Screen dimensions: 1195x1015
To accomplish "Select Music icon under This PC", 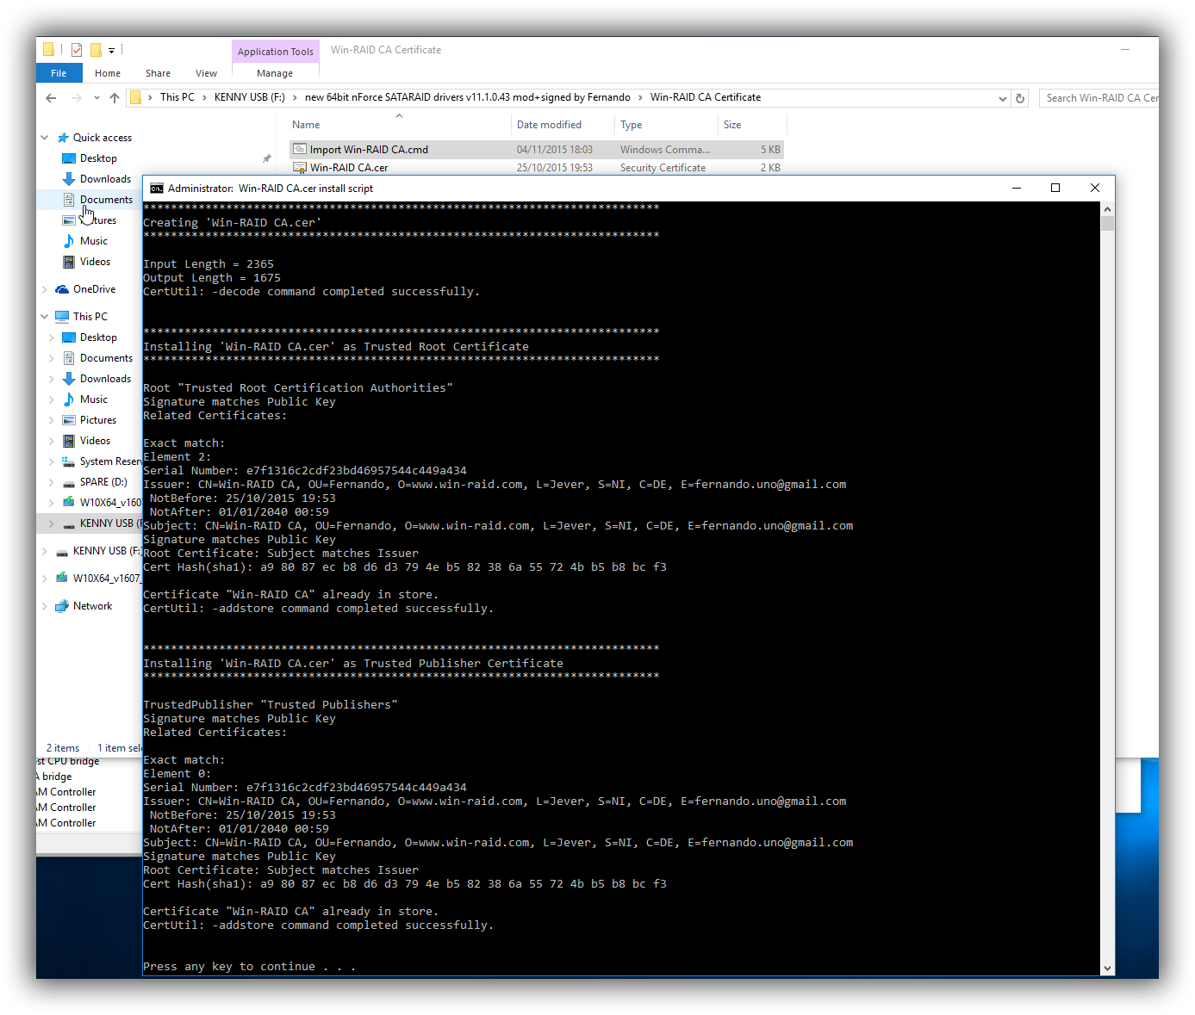I will point(69,399).
